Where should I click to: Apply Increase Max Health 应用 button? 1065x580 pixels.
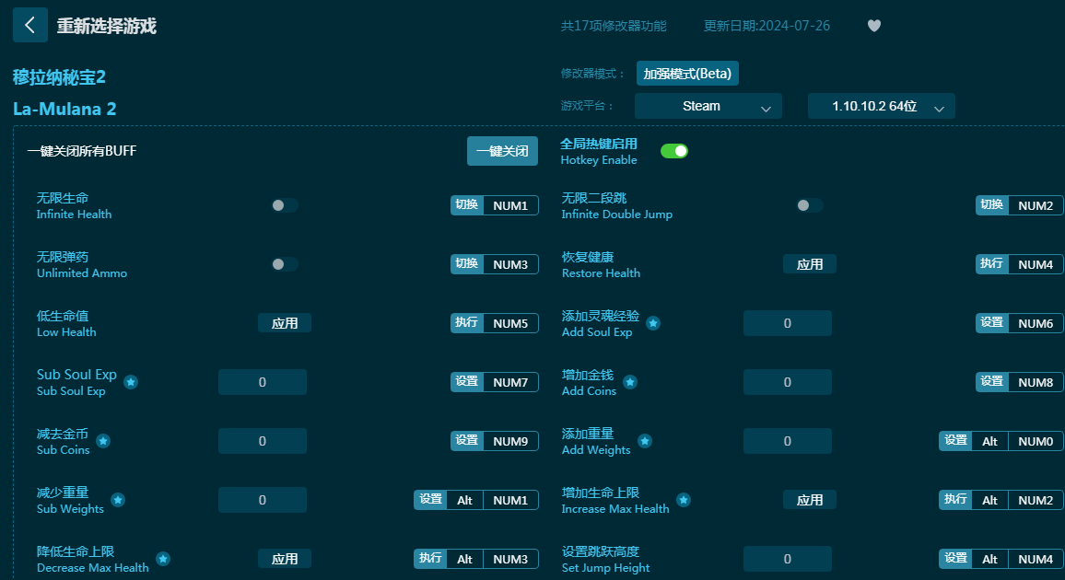click(810, 500)
